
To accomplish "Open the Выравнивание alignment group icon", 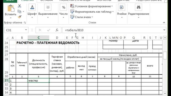I will [x=48, y=7].
